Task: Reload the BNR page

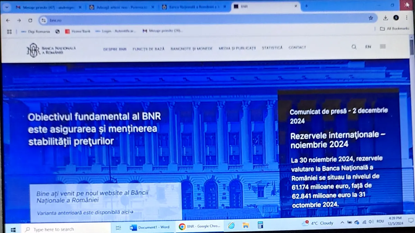Action: (x=30, y=20)
